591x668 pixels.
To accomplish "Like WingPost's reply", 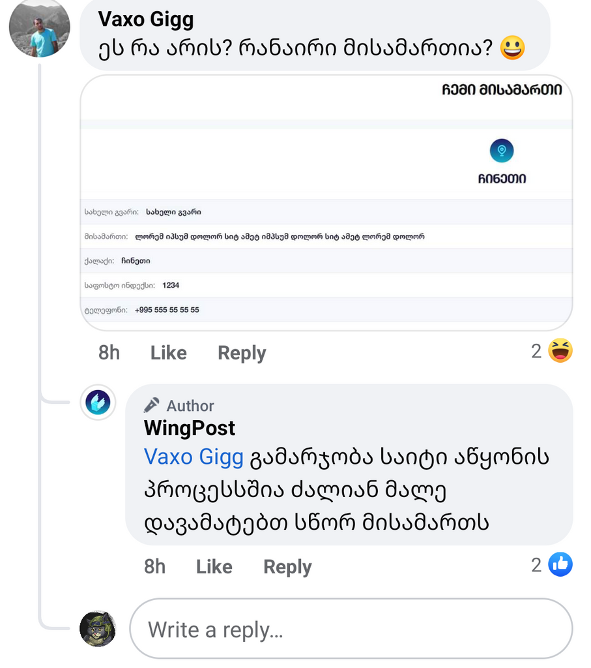I will click(x=214, y=567).
